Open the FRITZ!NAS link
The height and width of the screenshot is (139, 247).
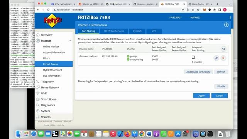coord(175,17)
